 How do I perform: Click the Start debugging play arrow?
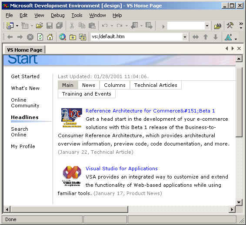163,26
